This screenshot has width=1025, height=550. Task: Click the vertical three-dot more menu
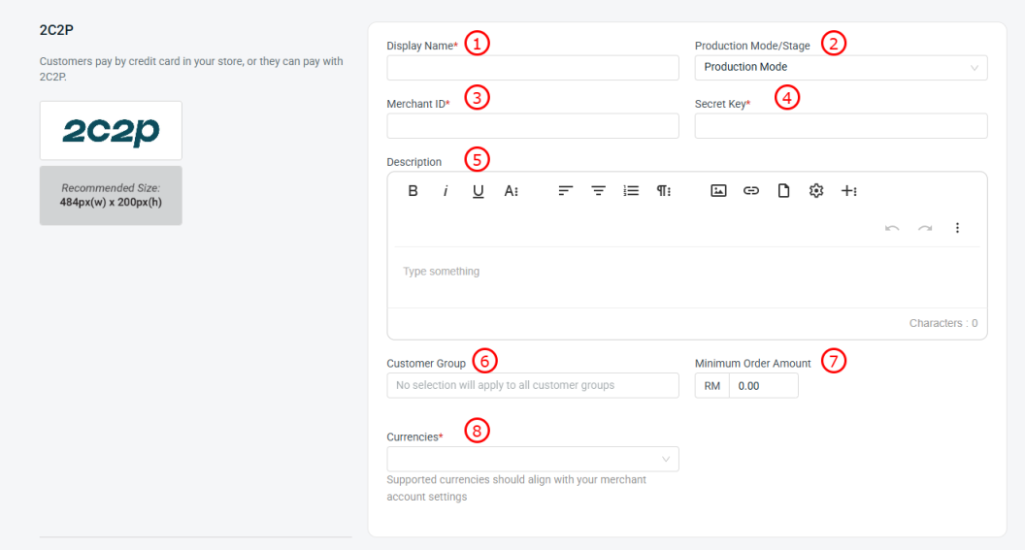coord(957,228)
